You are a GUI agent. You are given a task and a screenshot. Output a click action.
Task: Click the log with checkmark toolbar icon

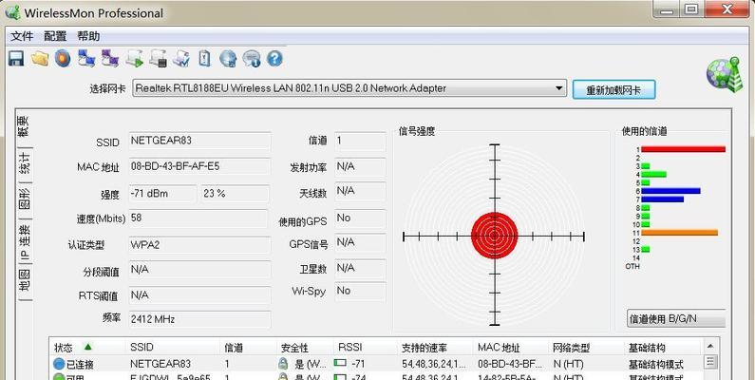pos(181,59)
